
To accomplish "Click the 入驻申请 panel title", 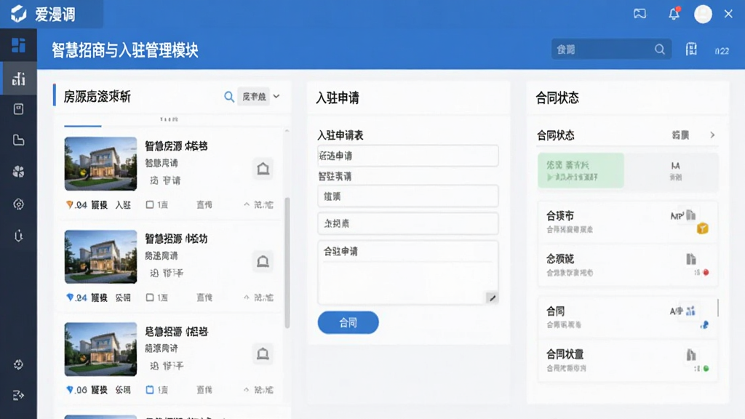I will pos(338,98).
